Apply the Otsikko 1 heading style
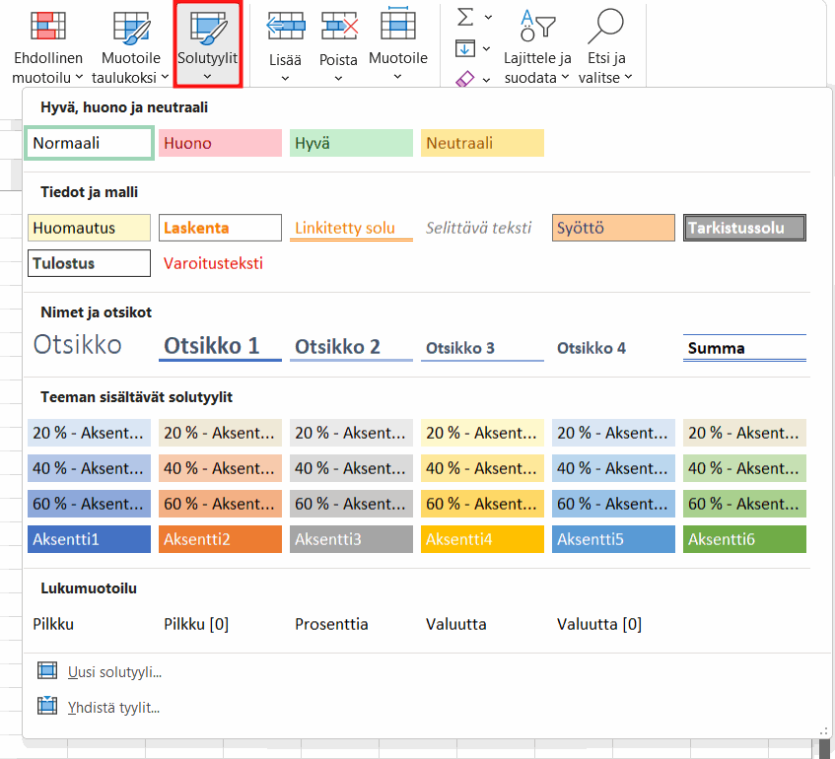Image resolution: width=835 pixels, height=759 pixels. (220, 347)
